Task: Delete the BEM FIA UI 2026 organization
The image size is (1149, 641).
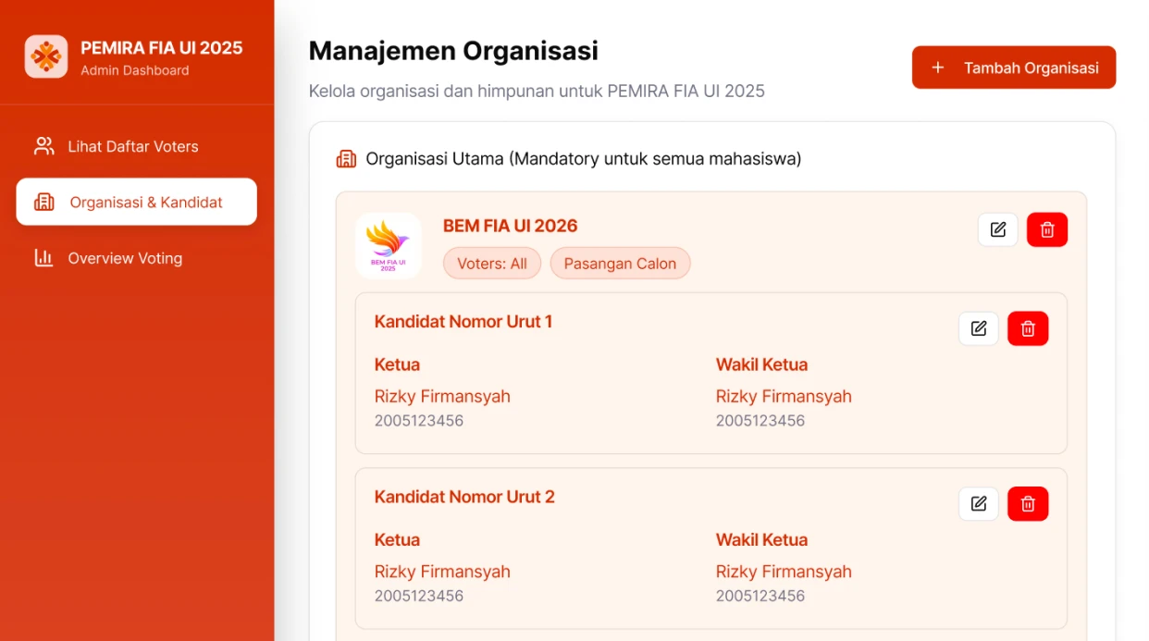Action: [x=1047, y=229]
